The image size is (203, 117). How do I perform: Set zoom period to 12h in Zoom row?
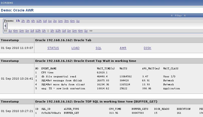point(39,21)
